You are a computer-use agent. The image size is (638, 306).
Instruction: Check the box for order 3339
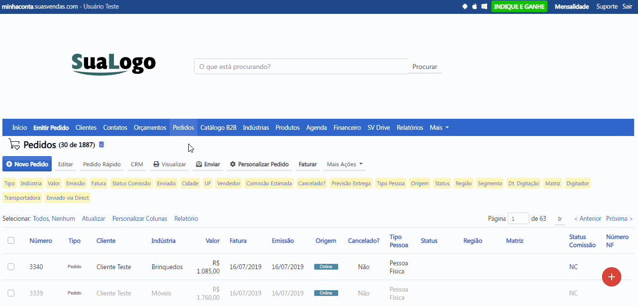11,293
